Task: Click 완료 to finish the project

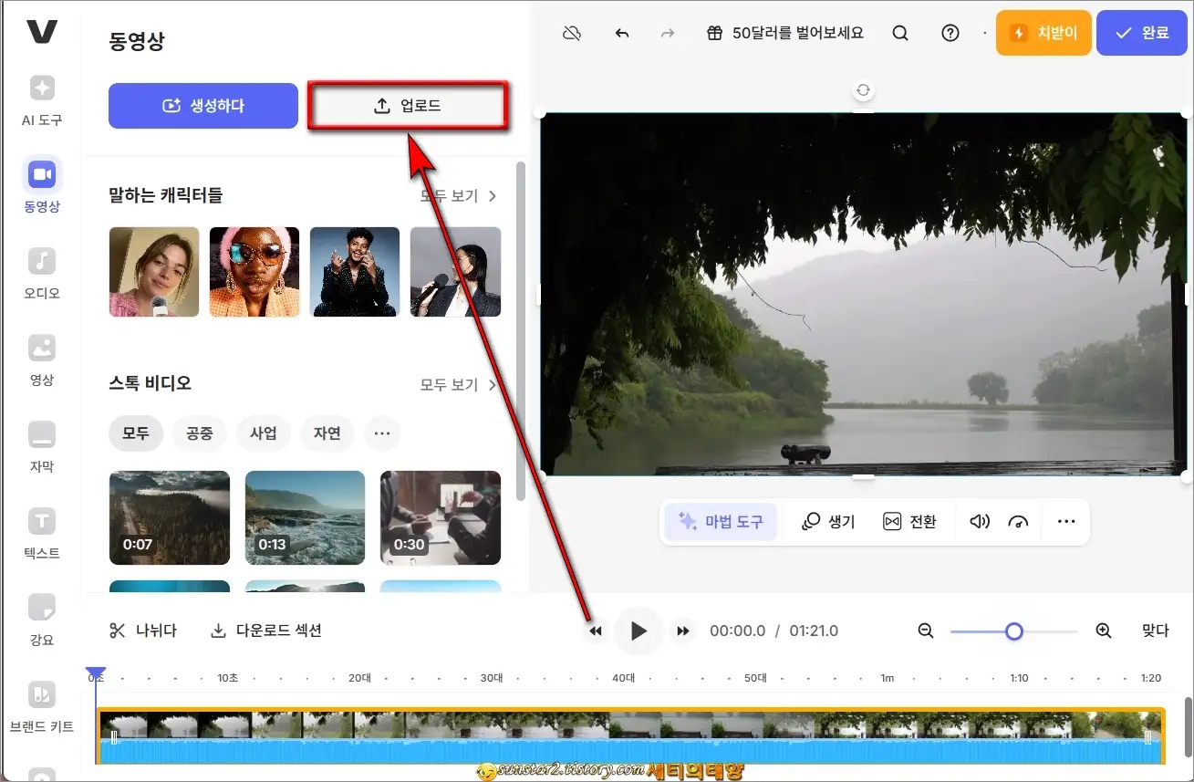Action: pos(1142,32)
